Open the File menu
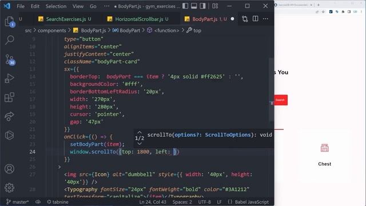This screenshot has width=366, height=206. [x=21, y=6]
